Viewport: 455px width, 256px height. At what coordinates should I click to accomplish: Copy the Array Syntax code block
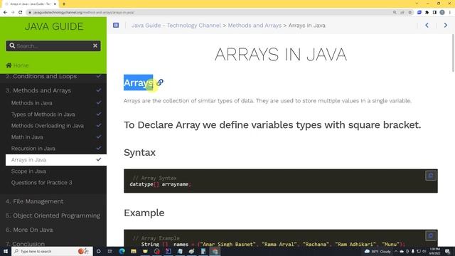pos(431,176)
